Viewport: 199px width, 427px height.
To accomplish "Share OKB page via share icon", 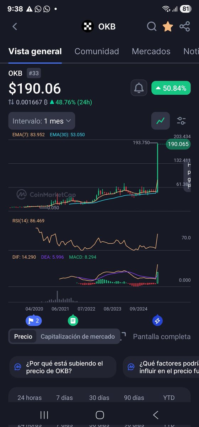I will pos(185,26).
